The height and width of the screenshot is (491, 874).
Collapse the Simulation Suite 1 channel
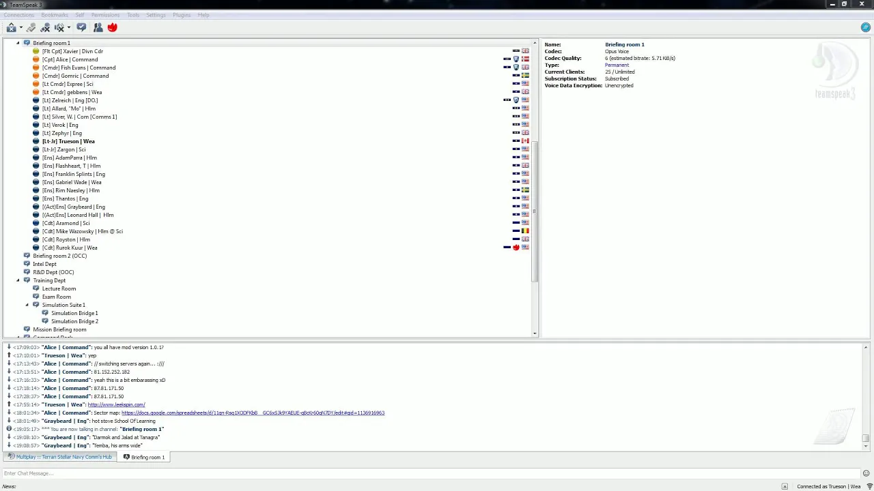pyautogui.click(x=27, y=305)
